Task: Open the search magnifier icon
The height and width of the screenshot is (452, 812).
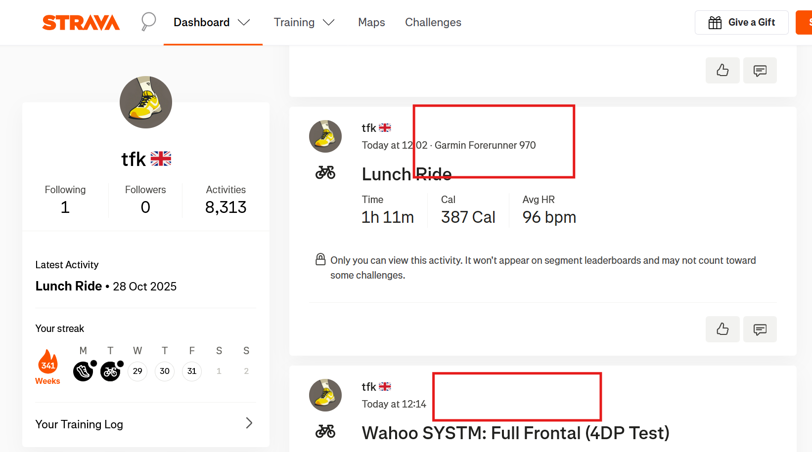Action: tap(148, 22)
